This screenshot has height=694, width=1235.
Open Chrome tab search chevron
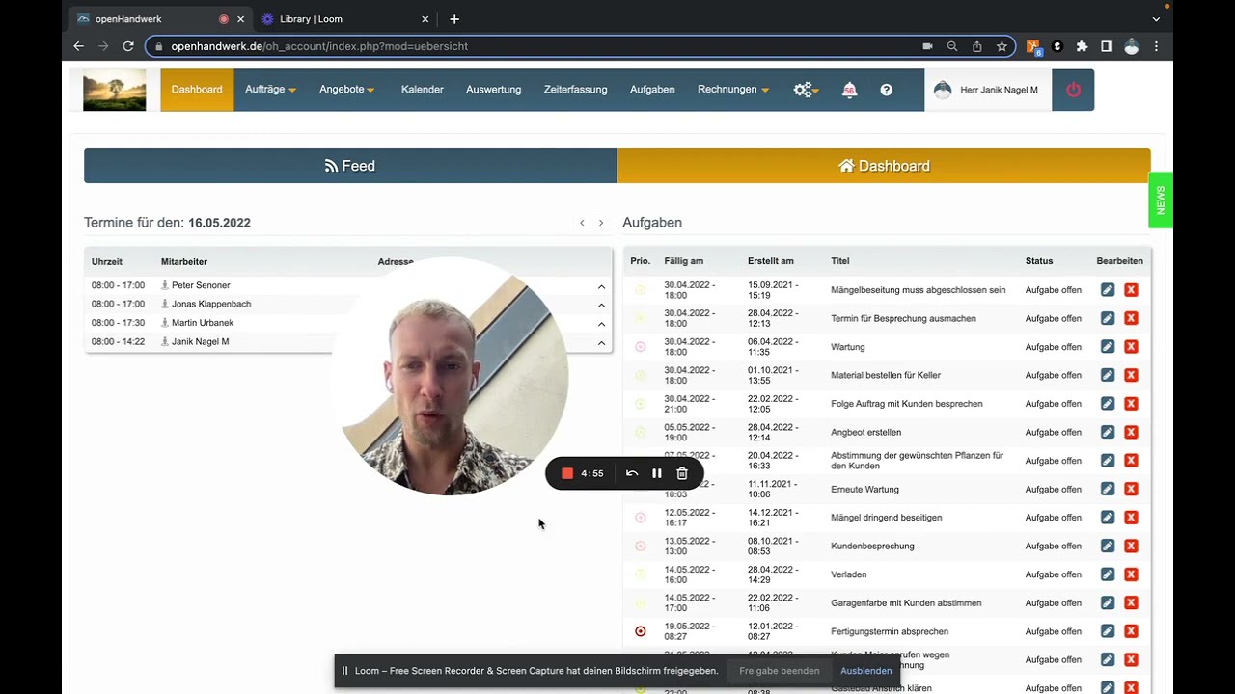tap(1156, 19)
